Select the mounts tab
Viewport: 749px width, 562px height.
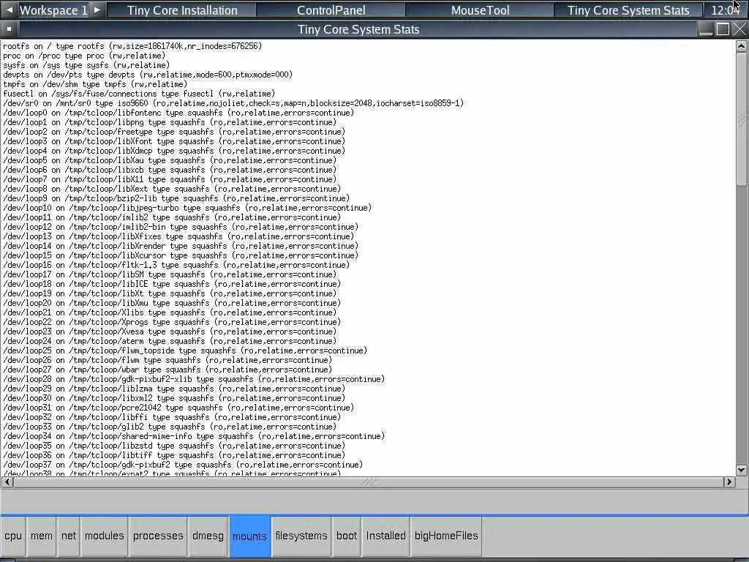tap(249, 536)
